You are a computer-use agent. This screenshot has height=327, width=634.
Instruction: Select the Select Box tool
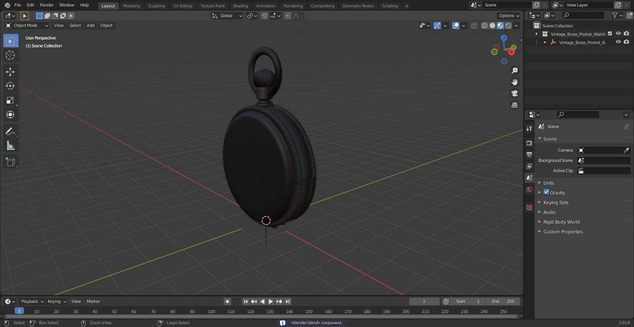pos(10,41)
